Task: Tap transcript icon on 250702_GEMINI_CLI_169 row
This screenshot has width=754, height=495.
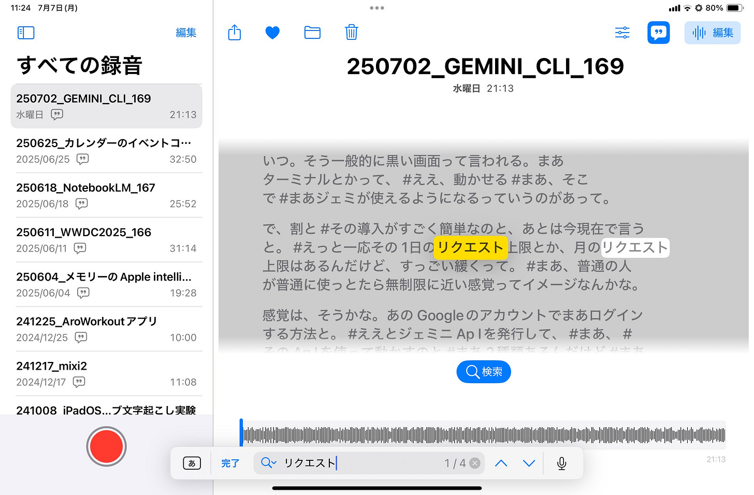Action: click(x=57, y=114)
